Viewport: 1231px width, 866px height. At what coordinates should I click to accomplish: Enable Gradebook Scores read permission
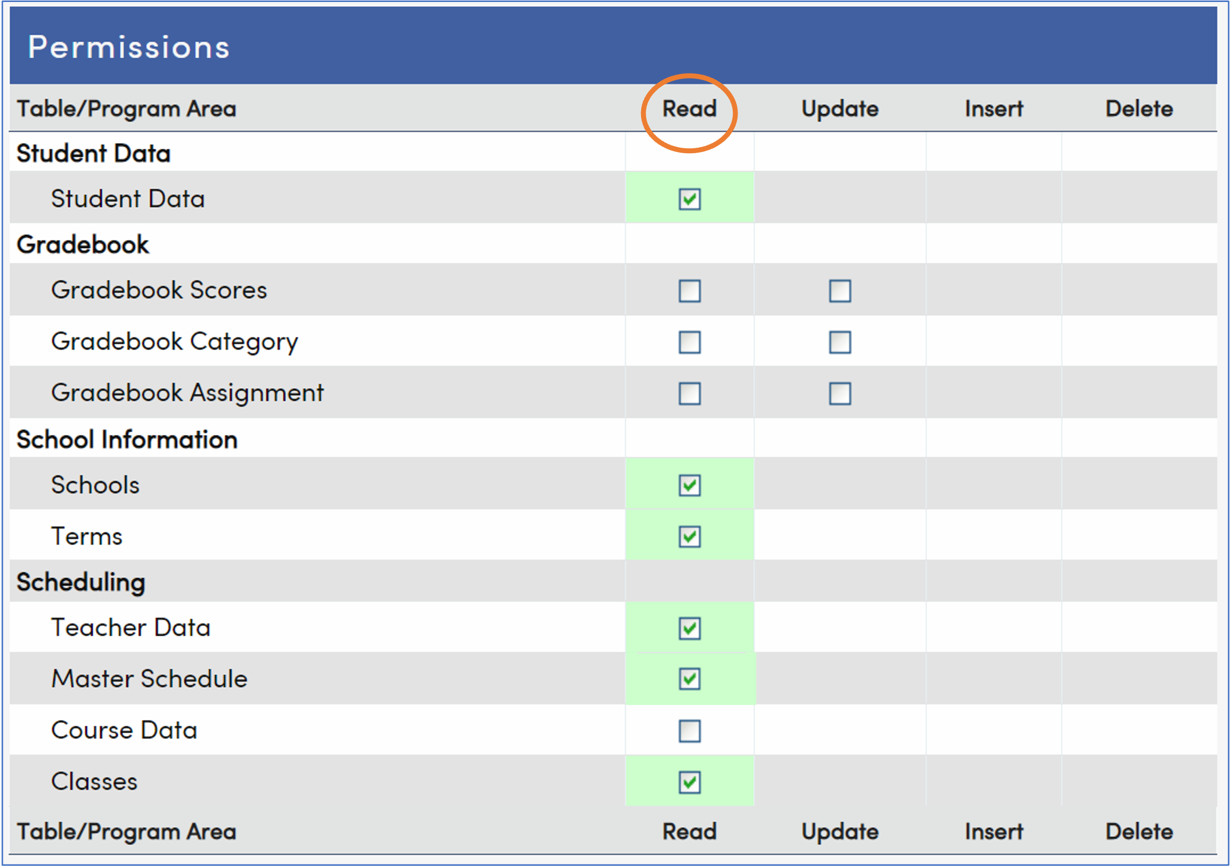pos(689,291)
